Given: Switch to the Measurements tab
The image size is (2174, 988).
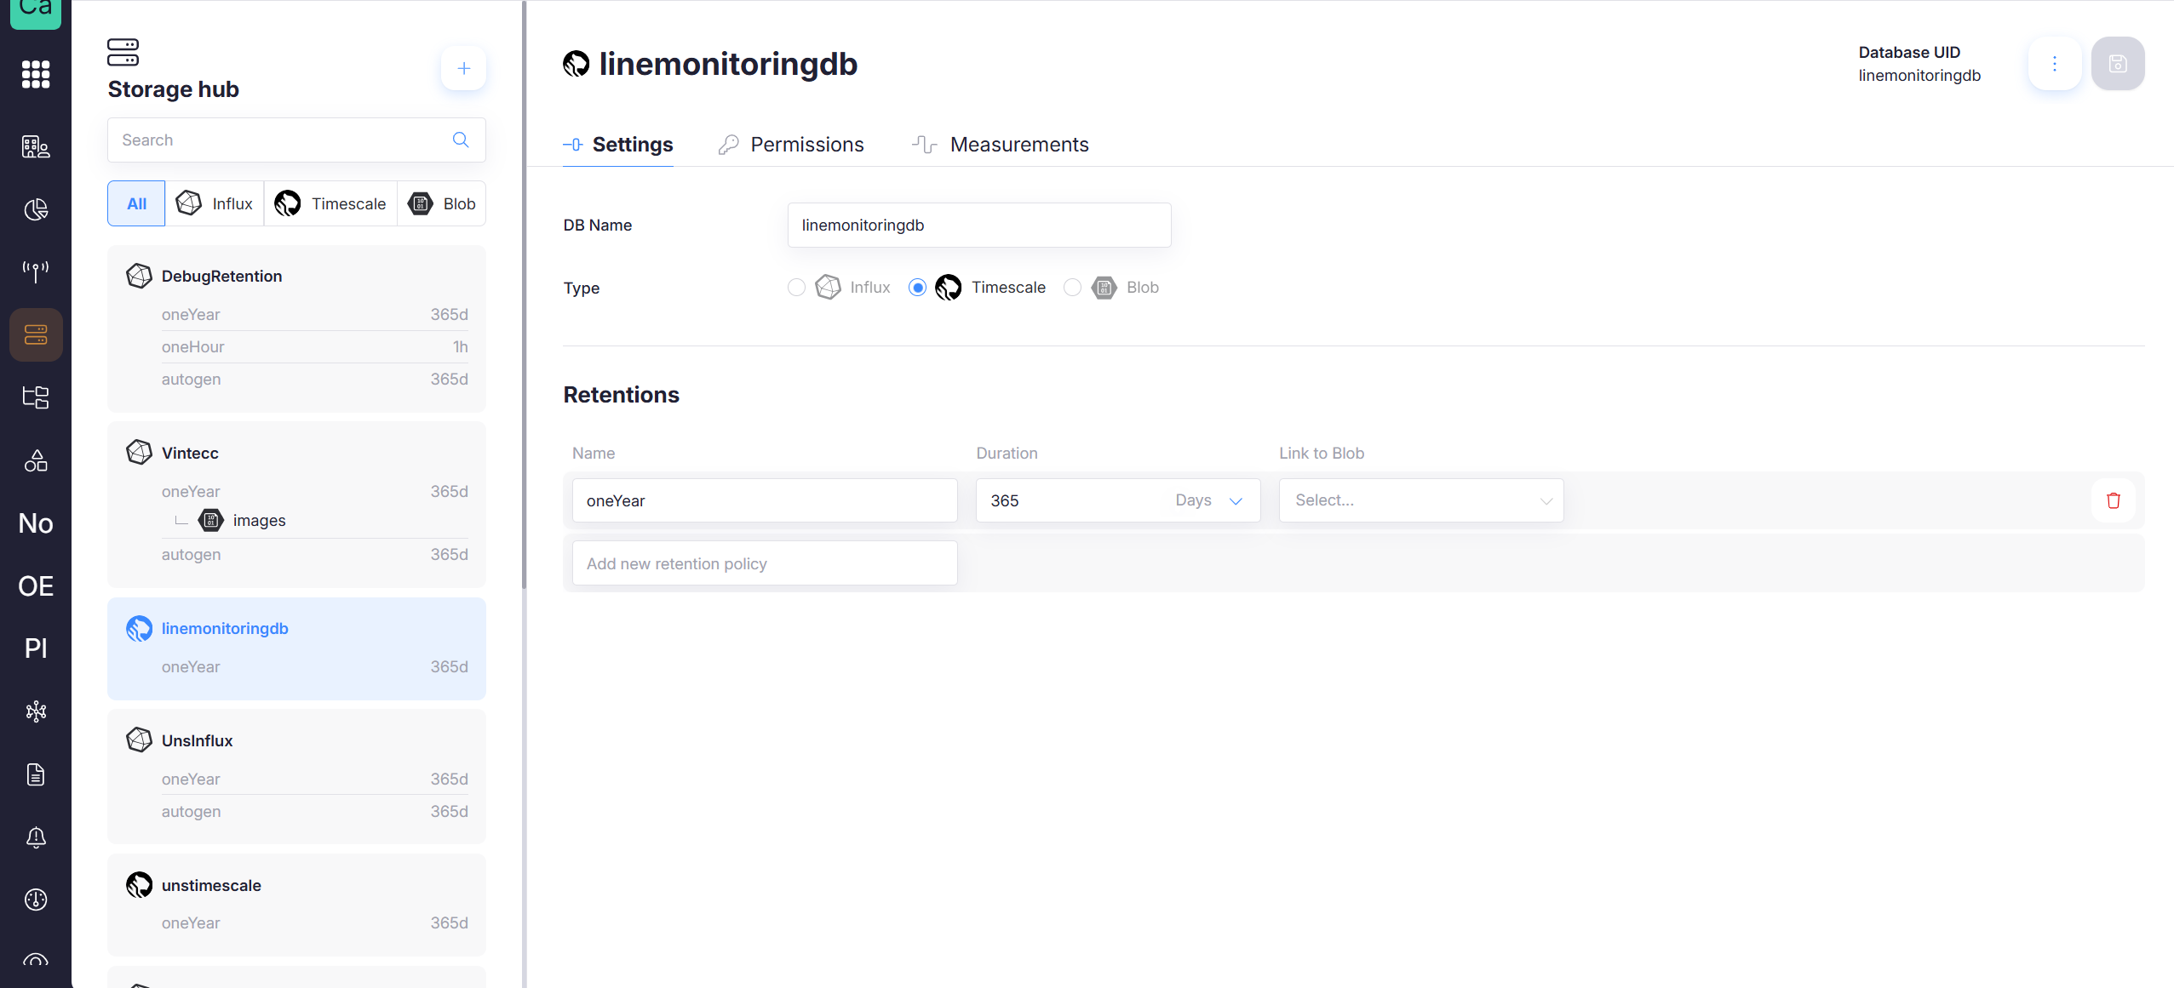Looking at the screenshot, I should click(1001, 145).
